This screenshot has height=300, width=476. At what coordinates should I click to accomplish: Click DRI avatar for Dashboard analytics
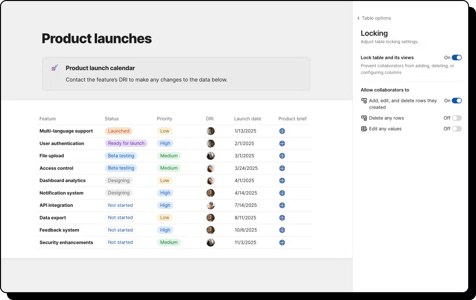[210, 180]
